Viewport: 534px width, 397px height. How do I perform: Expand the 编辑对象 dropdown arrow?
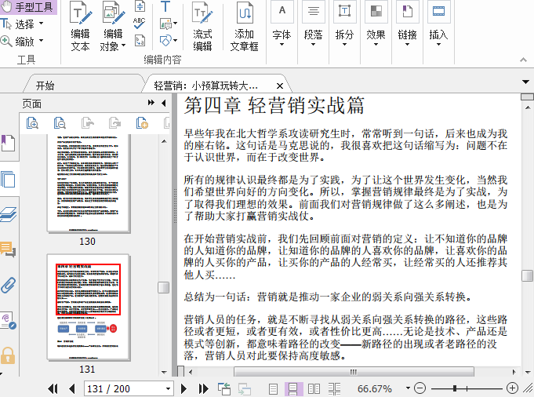point(123,46)
